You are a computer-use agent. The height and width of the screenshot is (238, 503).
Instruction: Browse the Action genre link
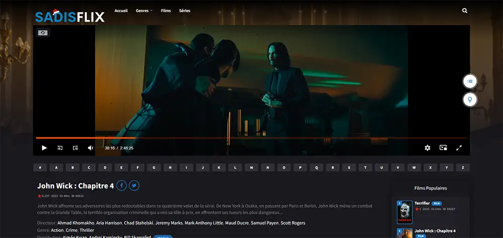[57, 230]
